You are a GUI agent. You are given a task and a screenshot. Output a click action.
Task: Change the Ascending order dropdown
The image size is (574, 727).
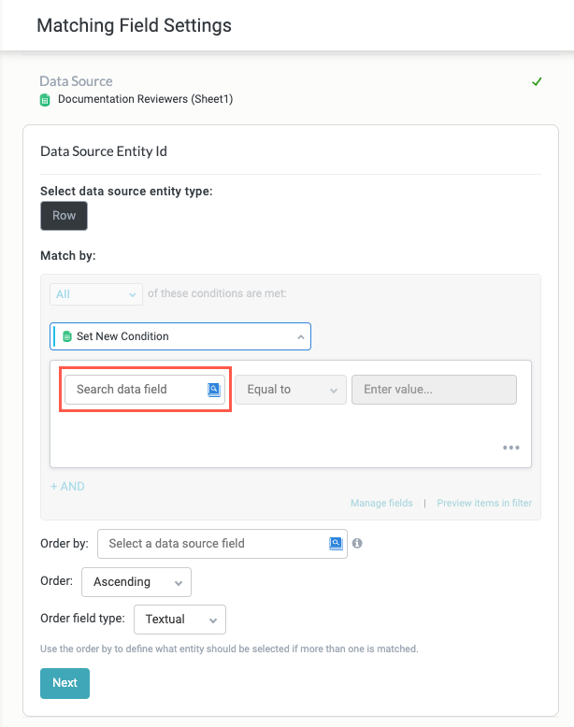[136, 582]
